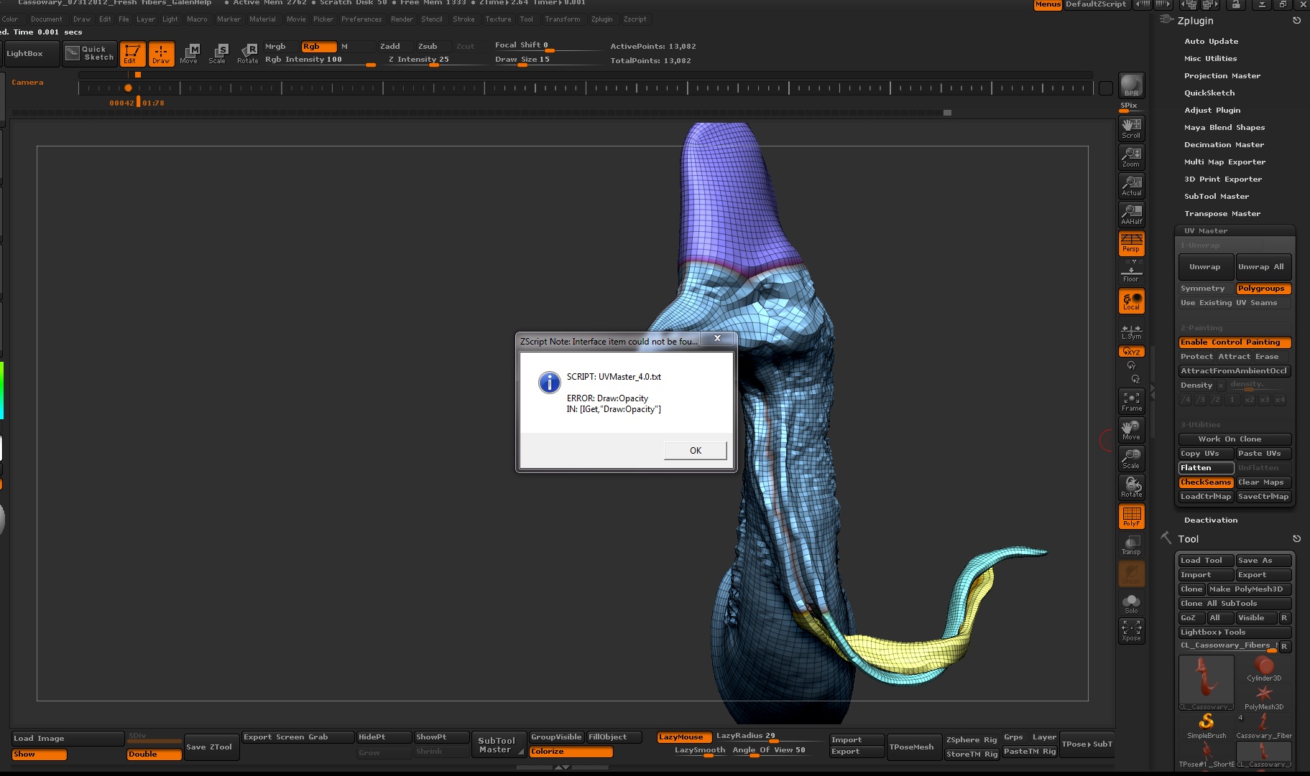1310x776 pixels.
Task: Toggle Transp transparency icon
Action: tap(1131, 545)
